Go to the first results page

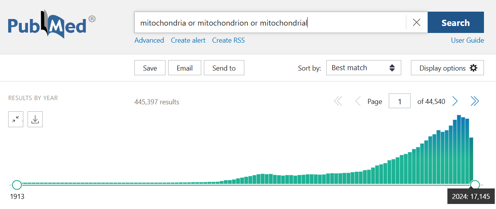(x=338, y=102)
